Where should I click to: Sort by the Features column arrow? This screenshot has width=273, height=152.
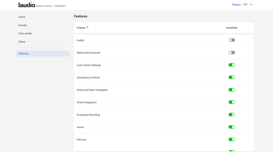pos(88,27)
